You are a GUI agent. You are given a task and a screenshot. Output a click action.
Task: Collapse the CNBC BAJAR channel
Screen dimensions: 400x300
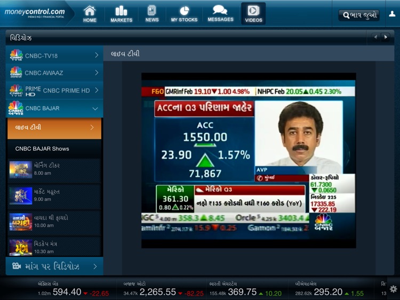[x=54, y=108]
